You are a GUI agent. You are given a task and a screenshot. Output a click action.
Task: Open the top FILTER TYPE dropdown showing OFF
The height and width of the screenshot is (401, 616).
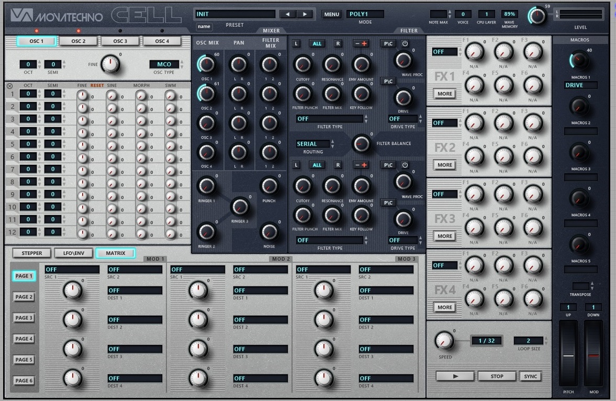tap(330, 119)
